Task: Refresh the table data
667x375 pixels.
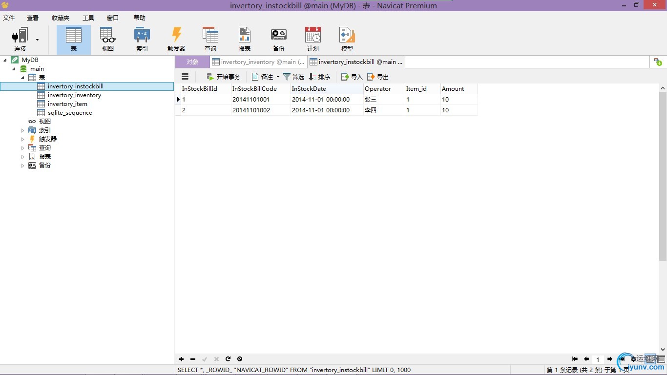Action: [x=228, y=359]
